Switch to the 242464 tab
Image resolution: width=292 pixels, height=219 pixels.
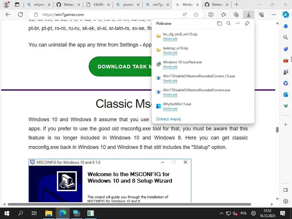click(98, 5)
